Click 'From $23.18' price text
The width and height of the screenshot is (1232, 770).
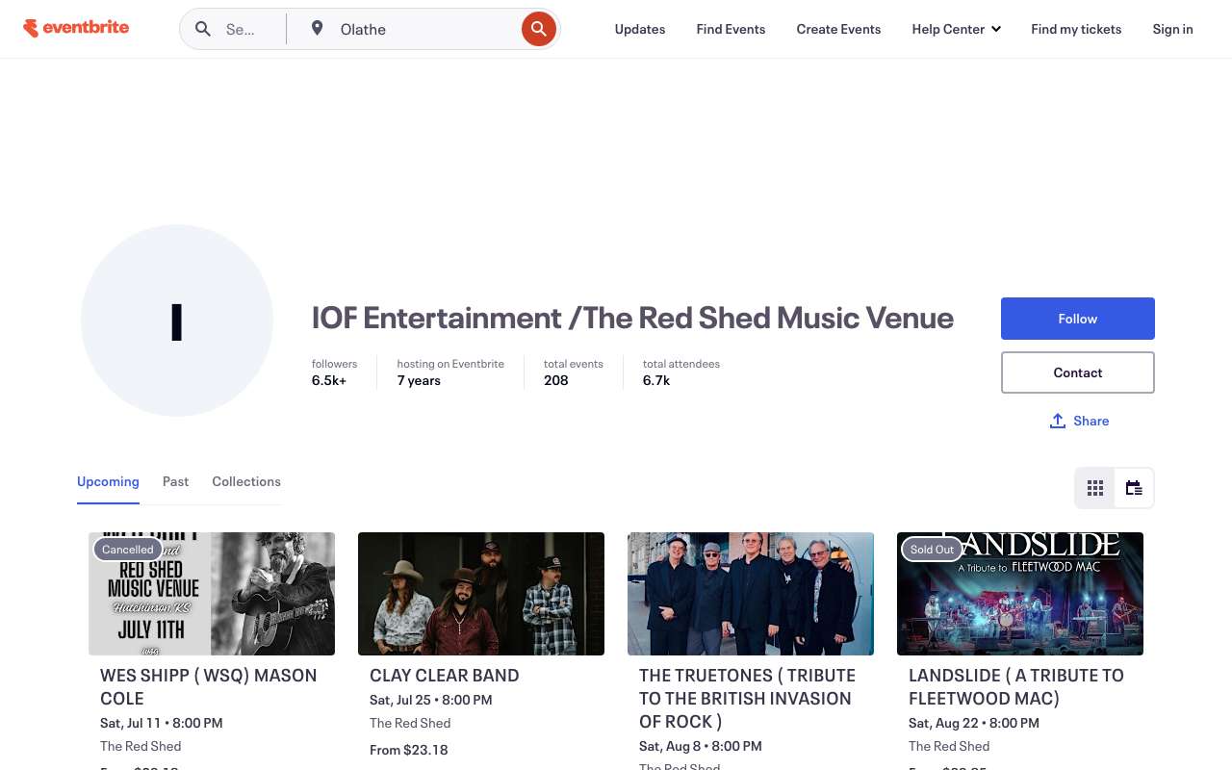coord(409,750)
